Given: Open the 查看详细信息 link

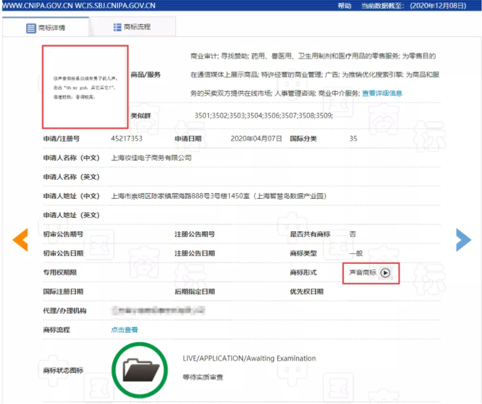Looking at the screenshot, I should click(382, 93).
